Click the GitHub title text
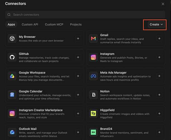 pyautogui.click(x=24, y=54)
